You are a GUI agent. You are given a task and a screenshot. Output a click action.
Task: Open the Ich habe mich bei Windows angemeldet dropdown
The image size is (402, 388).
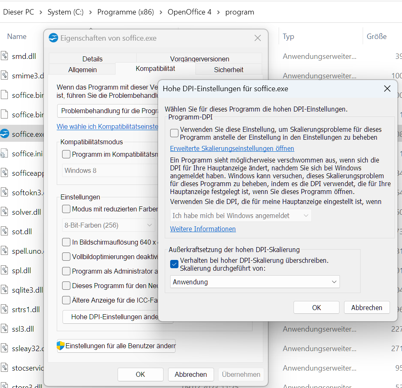(x=241, y=216)
